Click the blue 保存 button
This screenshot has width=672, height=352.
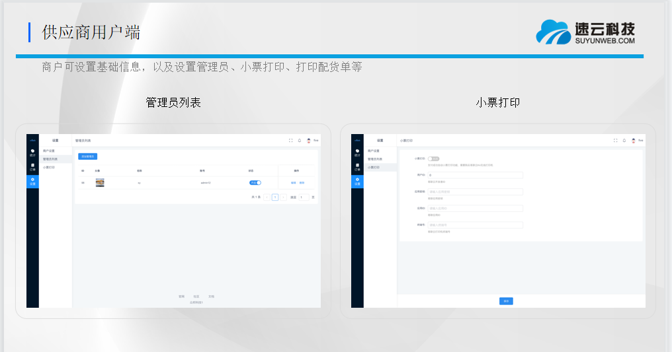[x=506, y=301]
